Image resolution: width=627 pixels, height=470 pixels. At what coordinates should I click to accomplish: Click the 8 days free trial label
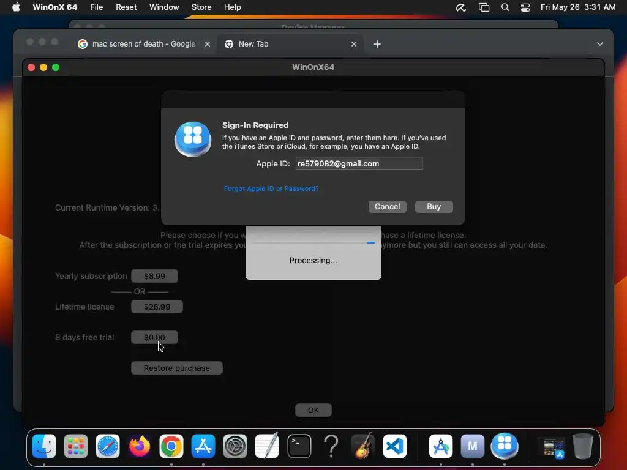tap(84, 337)
